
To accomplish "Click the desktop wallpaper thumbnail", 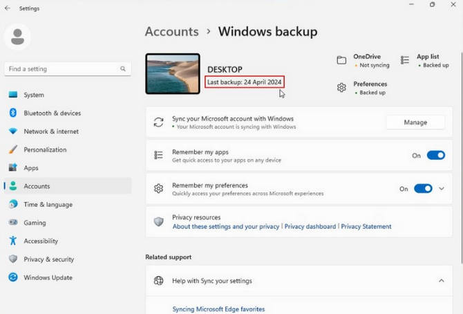I will (173, 74).
